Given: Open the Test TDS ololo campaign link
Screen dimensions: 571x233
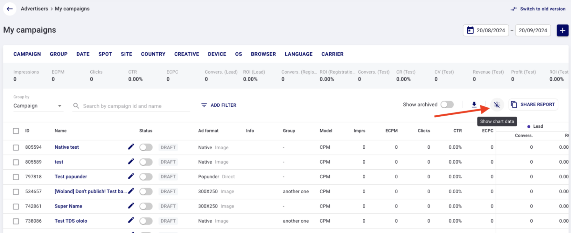Looking at the screenshot, I should [71, 221].
